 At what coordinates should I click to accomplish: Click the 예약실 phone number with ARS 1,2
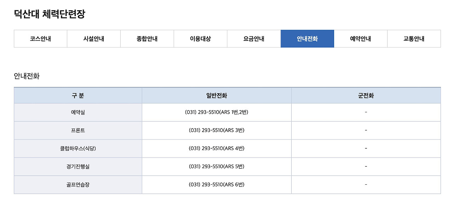(216, 112)
